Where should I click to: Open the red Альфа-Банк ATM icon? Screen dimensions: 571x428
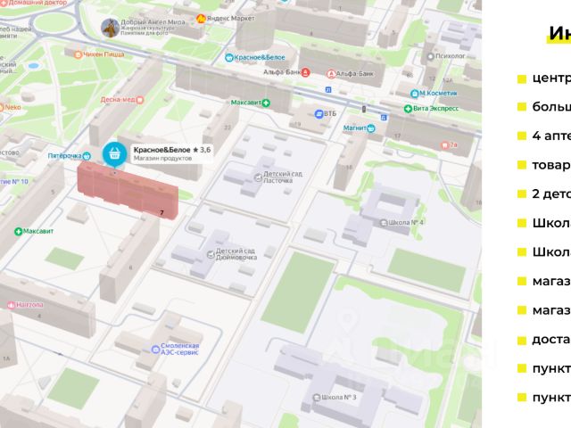click(x=305, y=72)
